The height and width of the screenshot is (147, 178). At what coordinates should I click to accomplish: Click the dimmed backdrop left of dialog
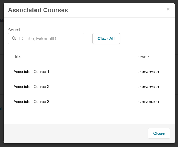click(x=2, y=74)
